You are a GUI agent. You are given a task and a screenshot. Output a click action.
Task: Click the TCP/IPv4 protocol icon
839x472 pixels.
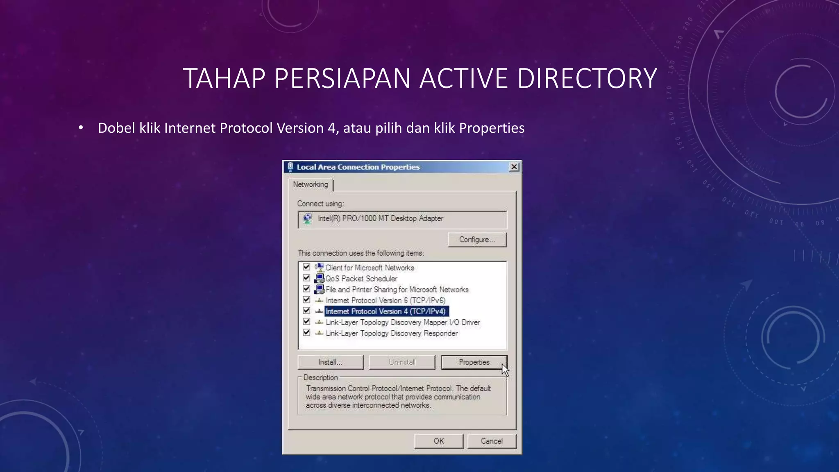tap(319, 311)
